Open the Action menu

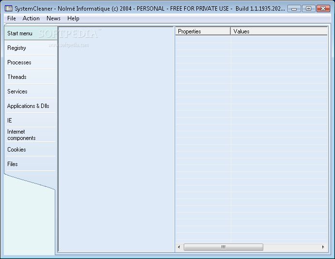tap(31, 18)
